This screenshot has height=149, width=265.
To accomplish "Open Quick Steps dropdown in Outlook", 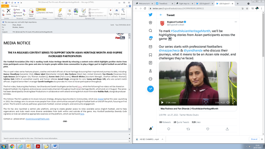I will [60, 13].
